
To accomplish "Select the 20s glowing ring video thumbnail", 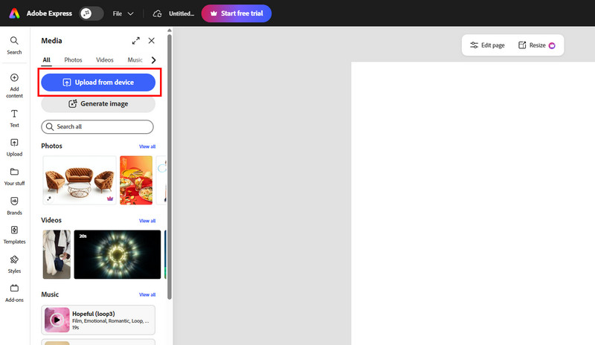I will coord(118,254).
